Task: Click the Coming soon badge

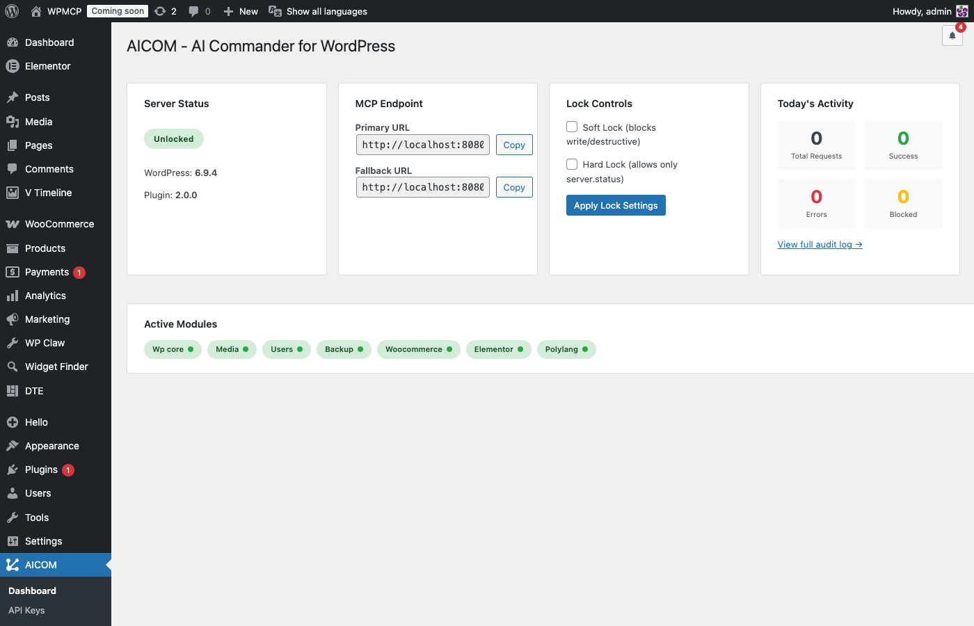Action: [118, 11]
